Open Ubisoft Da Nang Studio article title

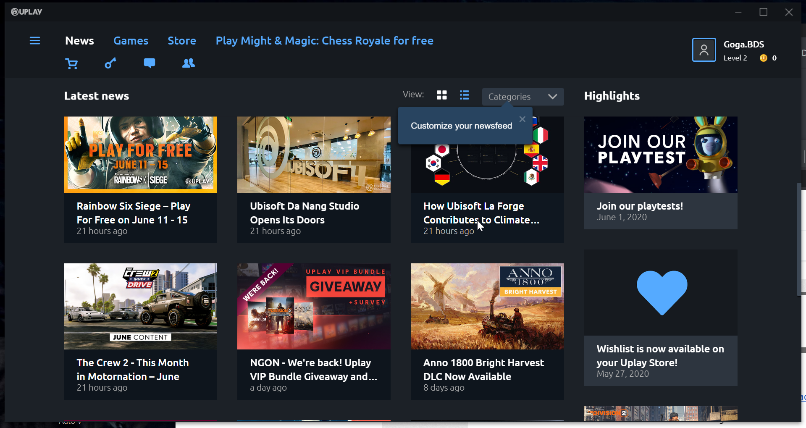[304, 213]
